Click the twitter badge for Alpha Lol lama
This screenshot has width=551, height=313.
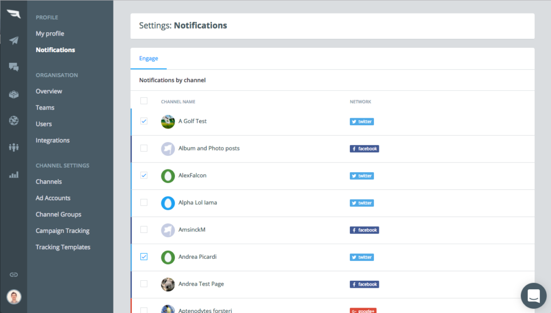pos(362,203)
